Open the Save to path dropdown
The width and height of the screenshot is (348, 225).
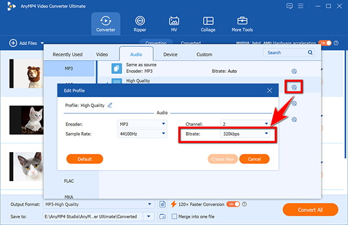tap(148, 216)
